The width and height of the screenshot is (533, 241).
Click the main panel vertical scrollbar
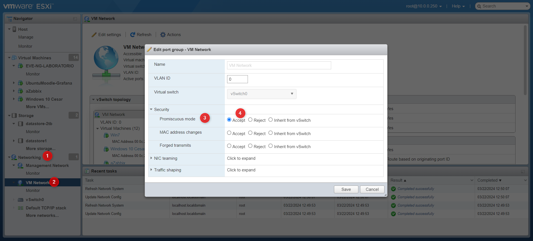click(x=525, y=60)
